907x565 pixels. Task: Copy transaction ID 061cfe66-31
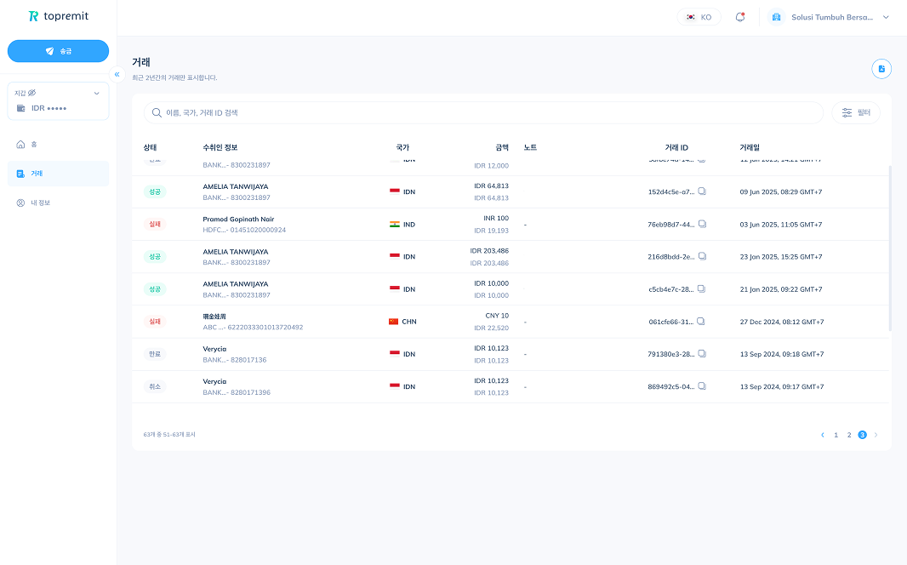[x=700, y=321]
